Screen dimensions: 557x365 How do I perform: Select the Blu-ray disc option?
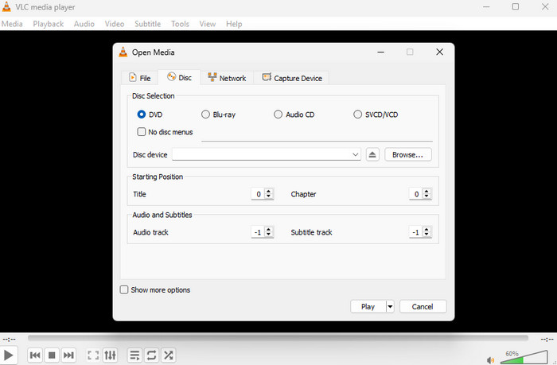pyautogui.click(x=205, y=115)
